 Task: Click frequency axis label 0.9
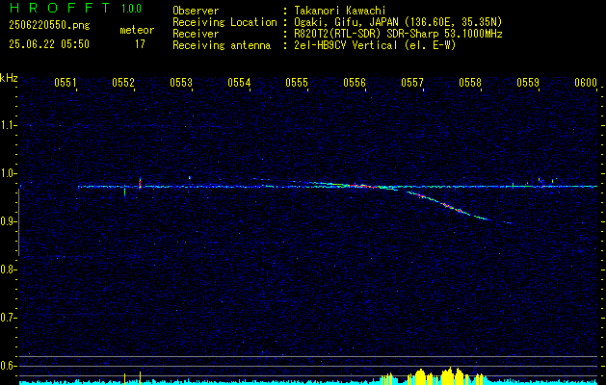pos(9,221)
